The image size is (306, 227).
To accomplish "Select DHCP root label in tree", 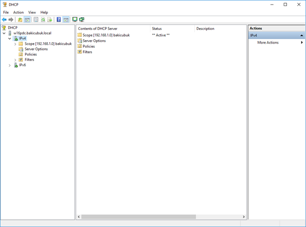I will coord(13,28).
